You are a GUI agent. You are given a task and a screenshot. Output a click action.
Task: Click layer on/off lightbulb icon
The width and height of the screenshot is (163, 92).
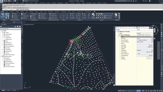97,14
